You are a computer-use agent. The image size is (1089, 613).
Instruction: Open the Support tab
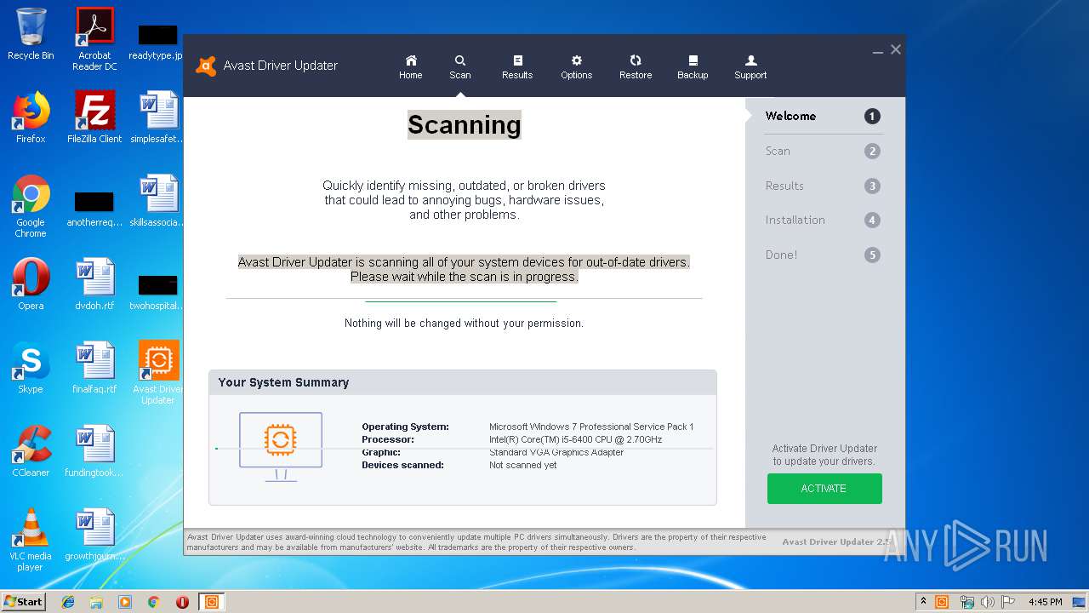coord(750,67)
